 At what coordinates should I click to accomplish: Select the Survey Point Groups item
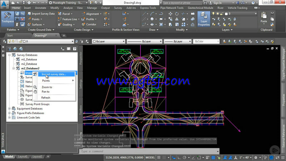coord(38,104)
